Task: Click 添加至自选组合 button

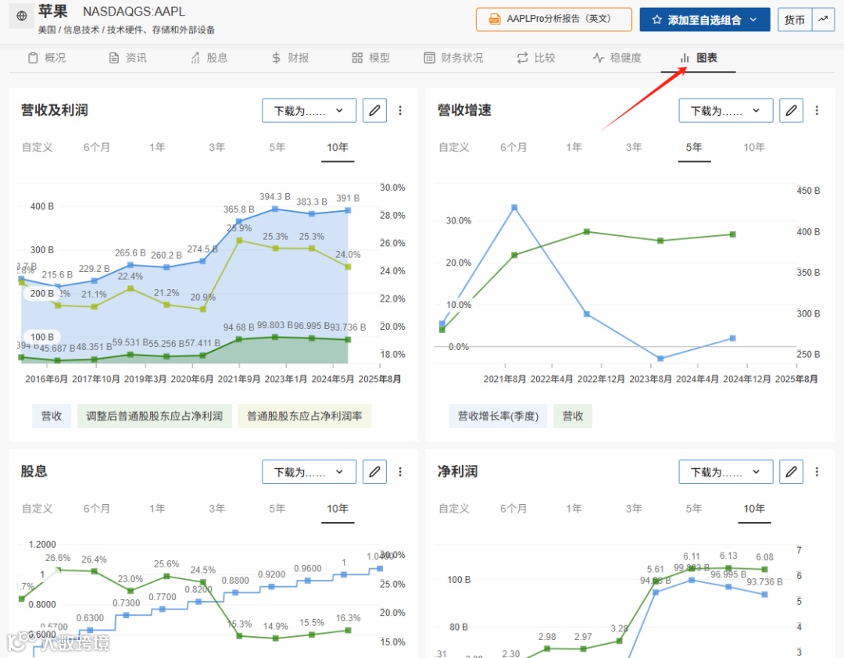Action: click(x=705, y=20)
